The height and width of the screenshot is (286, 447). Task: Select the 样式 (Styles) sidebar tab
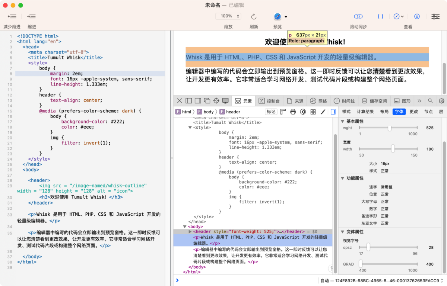coord(346,112)
